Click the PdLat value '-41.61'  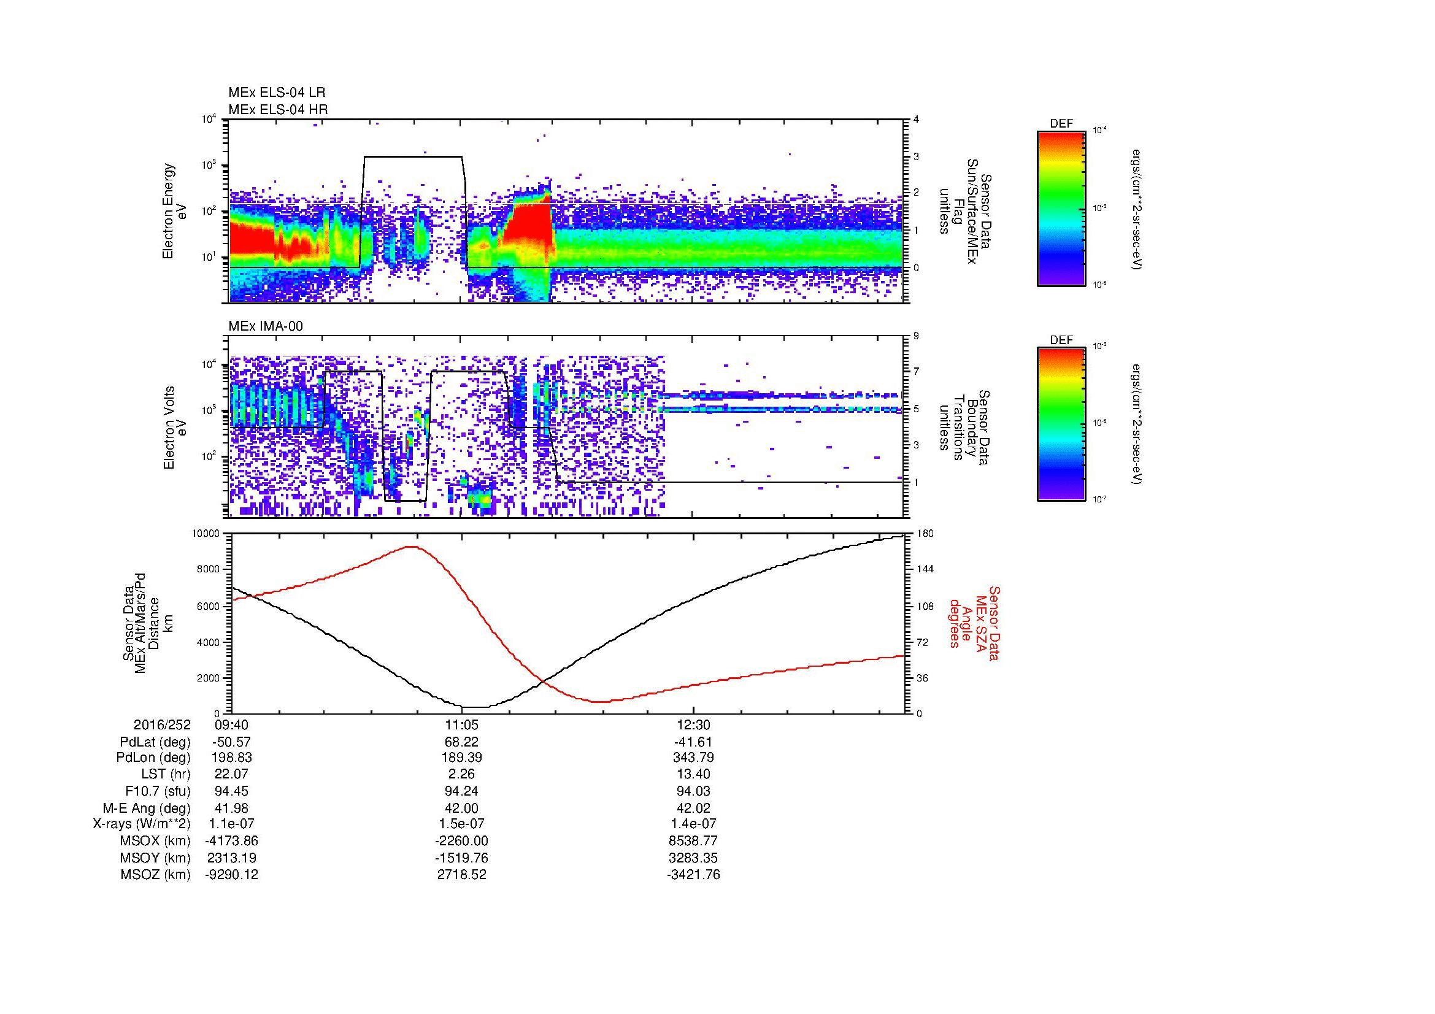(693, 742)
